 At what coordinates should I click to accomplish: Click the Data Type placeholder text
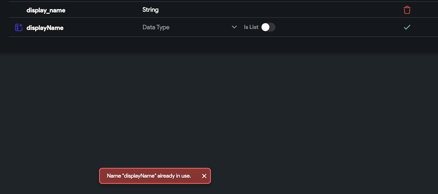point(156,27)
